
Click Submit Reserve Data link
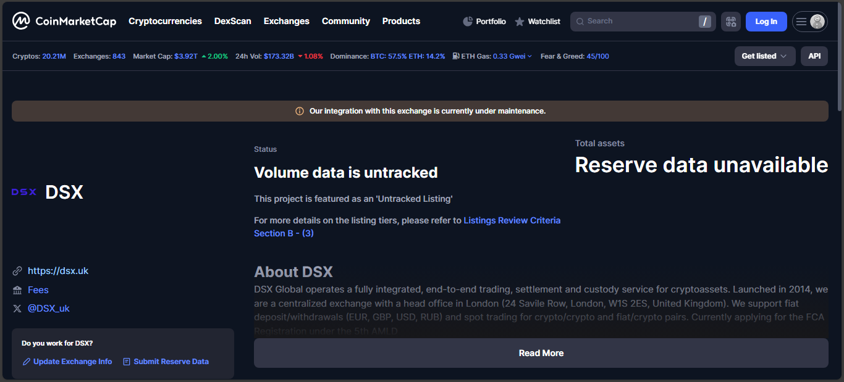171,362
